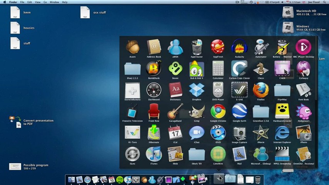
Task: Open the iWork '09 folder in the stack
Action: tap(197, 154)
